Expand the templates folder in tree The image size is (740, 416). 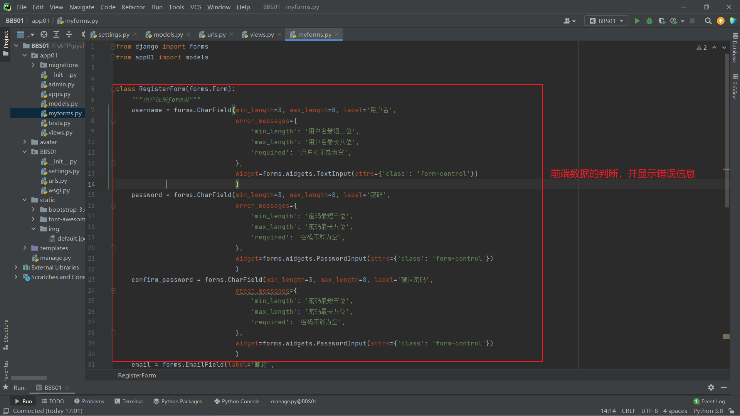click(25, 248)
